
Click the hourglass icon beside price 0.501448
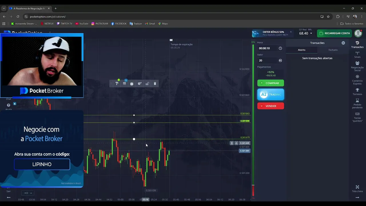point(232,143)
